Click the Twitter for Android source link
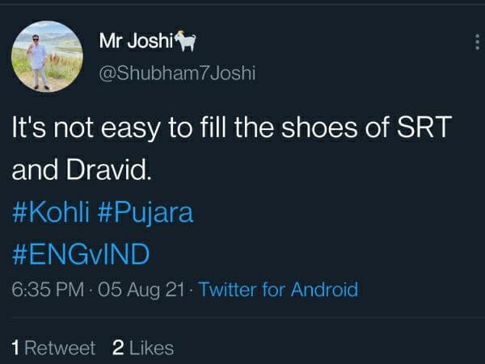 pos(277,290)
